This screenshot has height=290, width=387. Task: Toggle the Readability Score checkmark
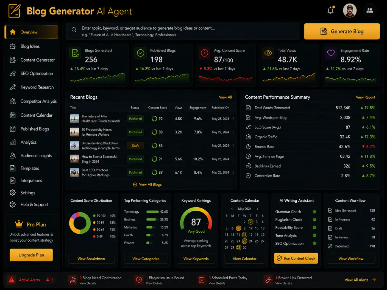point(314,227)
